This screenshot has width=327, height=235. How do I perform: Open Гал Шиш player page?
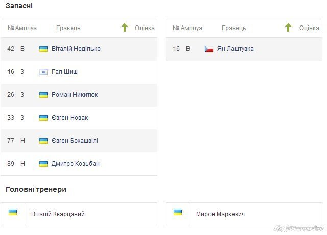coord(65,72)
